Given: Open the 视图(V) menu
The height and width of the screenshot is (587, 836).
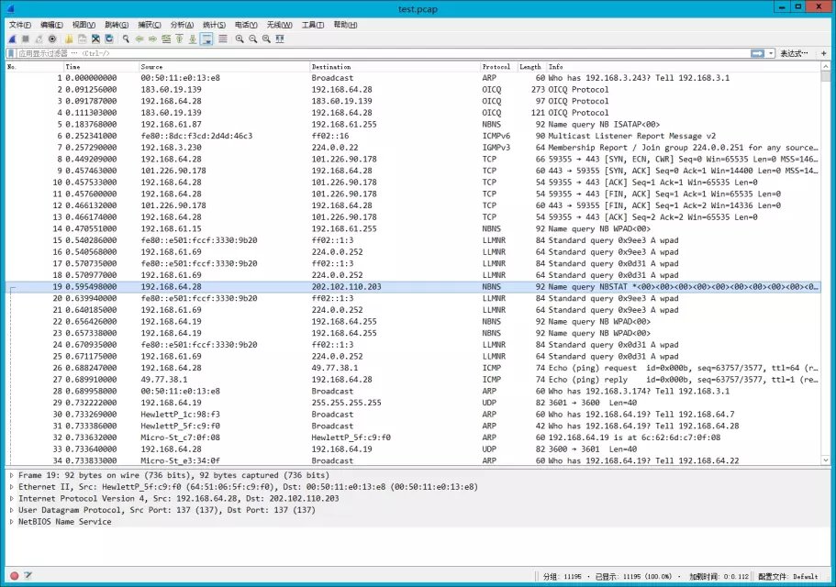Looking at the screenshot, I should coord(84,25).
